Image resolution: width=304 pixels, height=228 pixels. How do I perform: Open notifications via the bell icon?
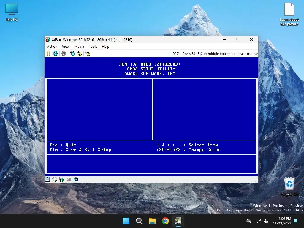click(296, 221)
